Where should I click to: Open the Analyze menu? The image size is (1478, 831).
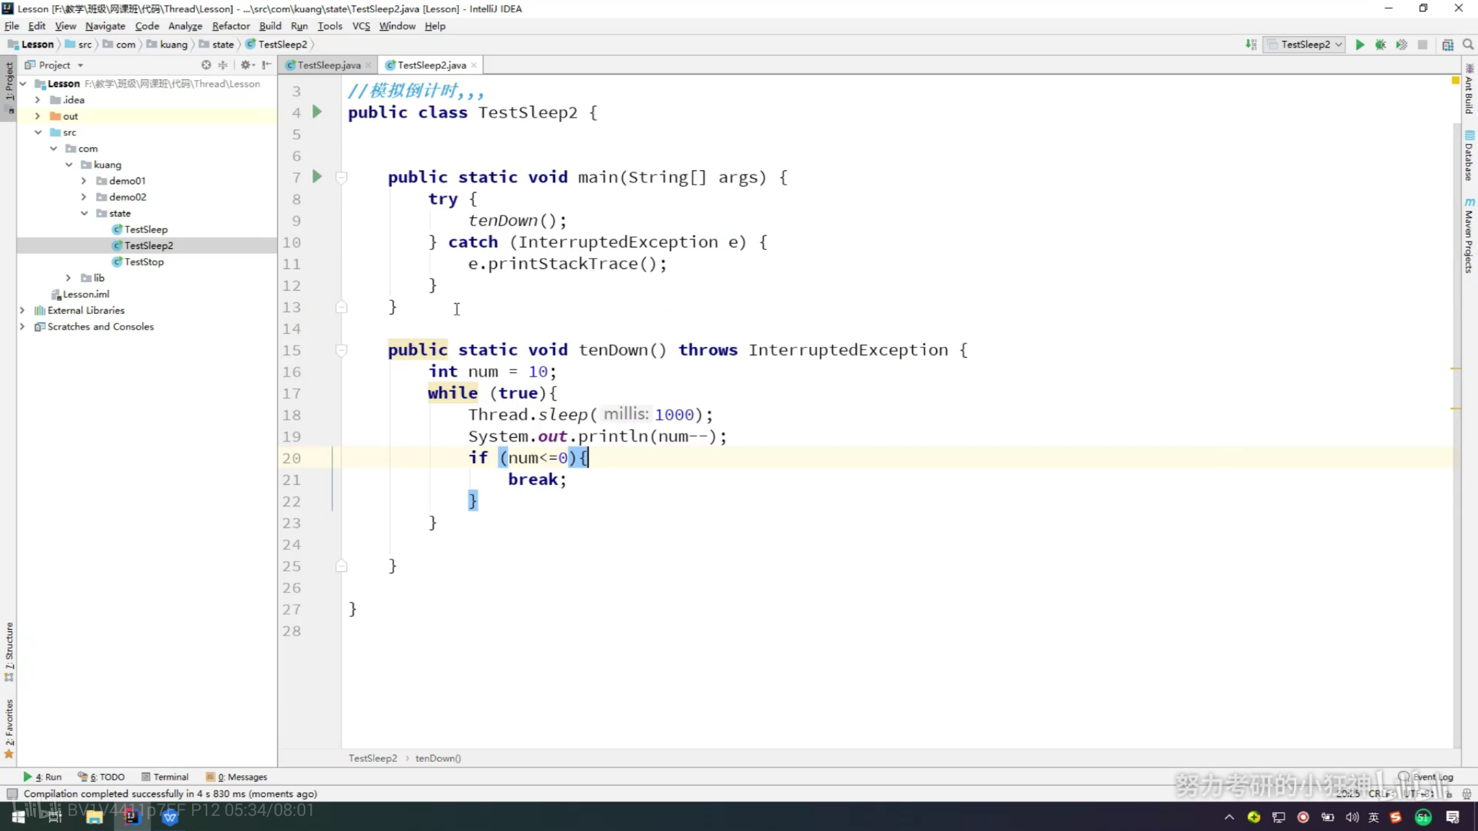[185, 26]
